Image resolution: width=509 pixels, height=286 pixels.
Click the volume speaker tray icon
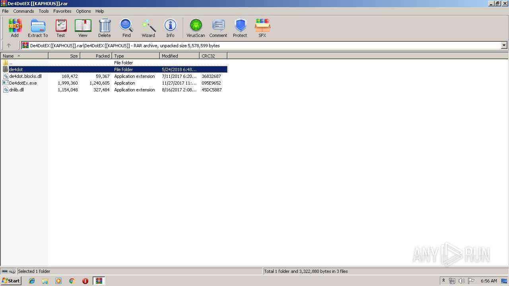(461, 281)
